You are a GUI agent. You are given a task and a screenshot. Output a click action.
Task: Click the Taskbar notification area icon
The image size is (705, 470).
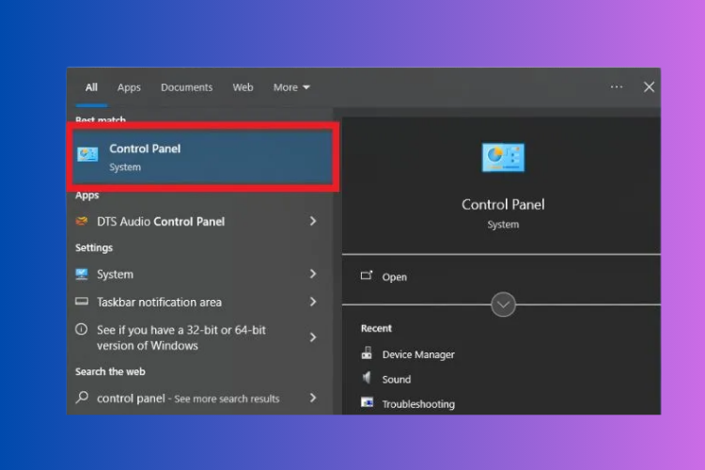82,302
